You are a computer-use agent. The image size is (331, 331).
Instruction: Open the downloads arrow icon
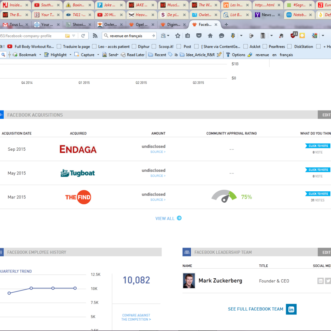point(233,36)
